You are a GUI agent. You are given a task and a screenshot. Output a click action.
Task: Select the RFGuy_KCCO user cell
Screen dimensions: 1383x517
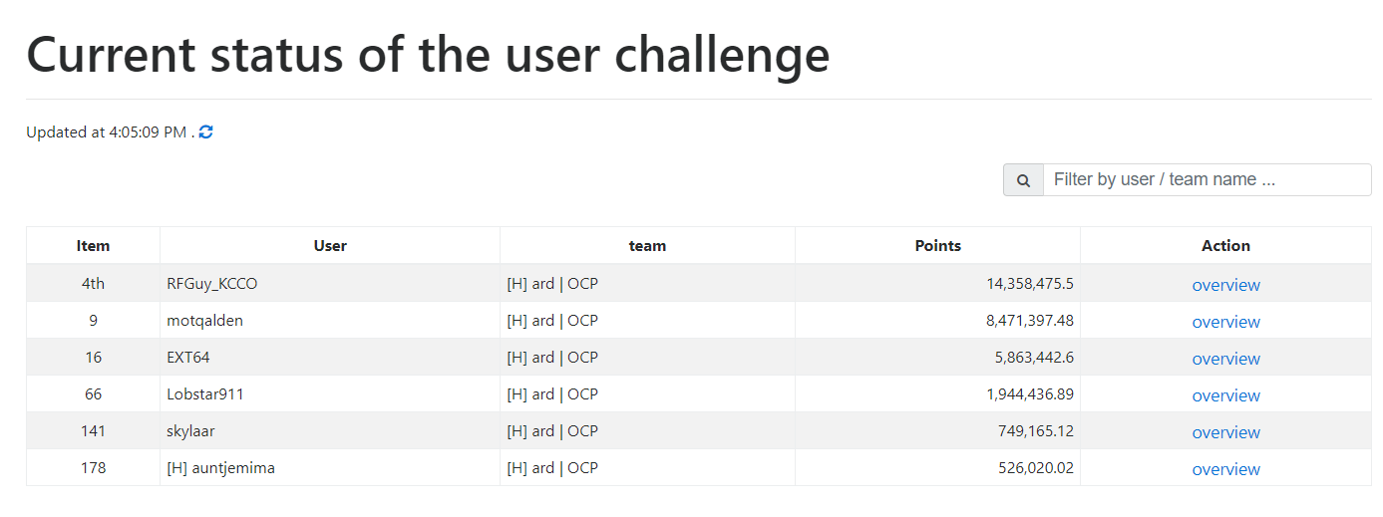coord(330,283)
